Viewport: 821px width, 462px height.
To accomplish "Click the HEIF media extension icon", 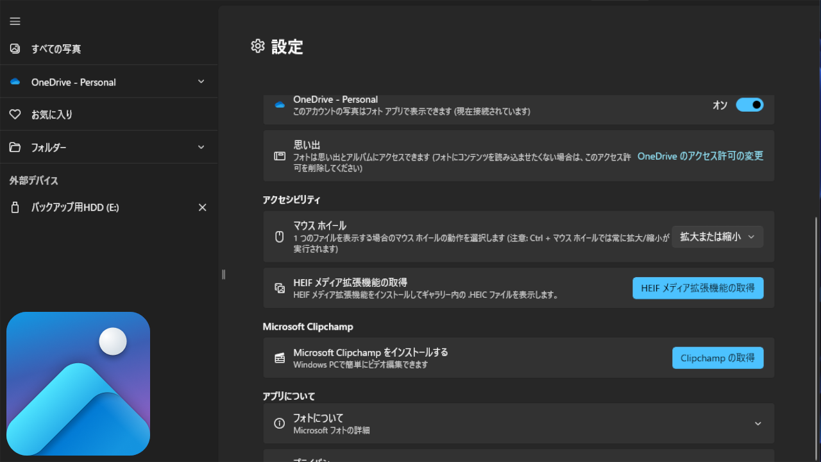I will [x=280, y=288].
